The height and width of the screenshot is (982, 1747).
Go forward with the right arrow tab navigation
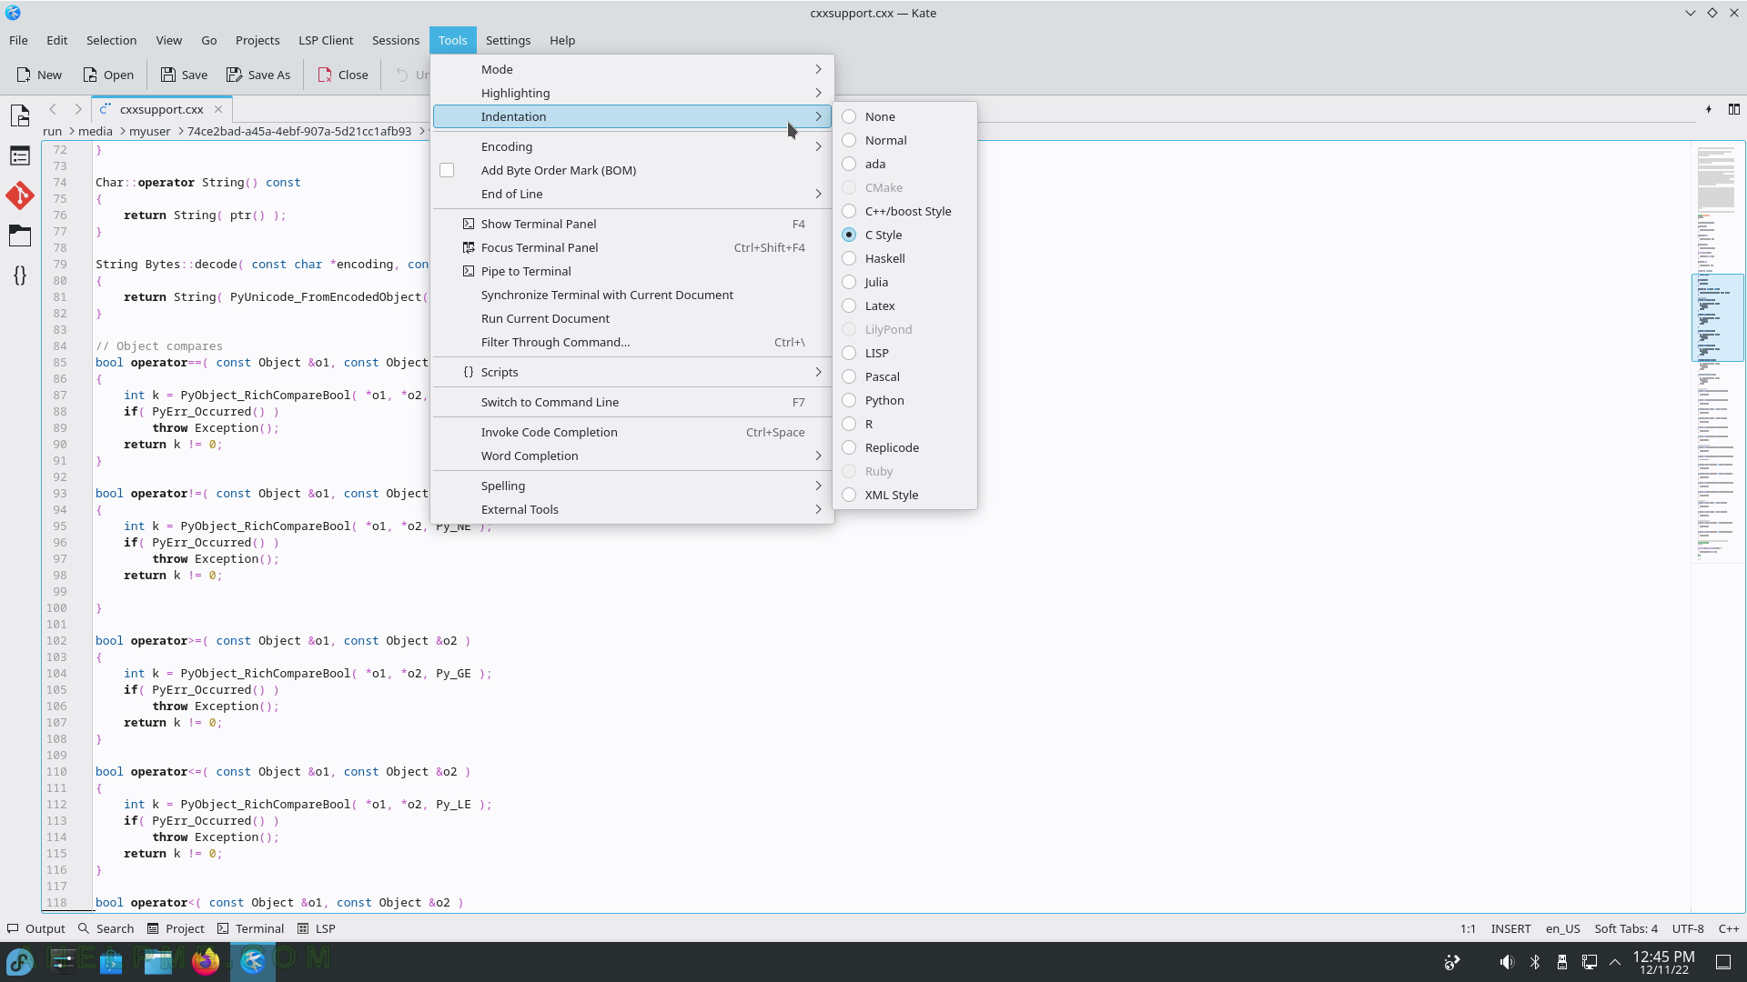[x=78, y=109]
